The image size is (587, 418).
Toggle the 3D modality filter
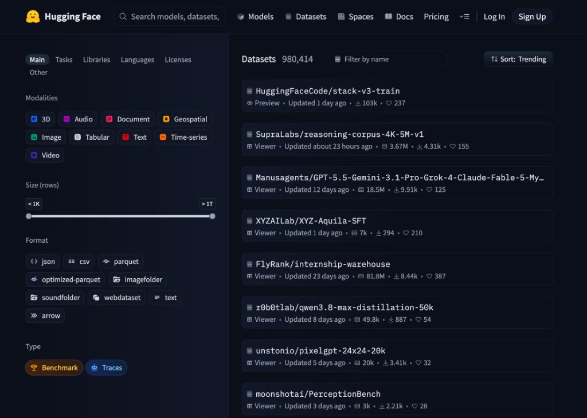[x=41, y=119]
